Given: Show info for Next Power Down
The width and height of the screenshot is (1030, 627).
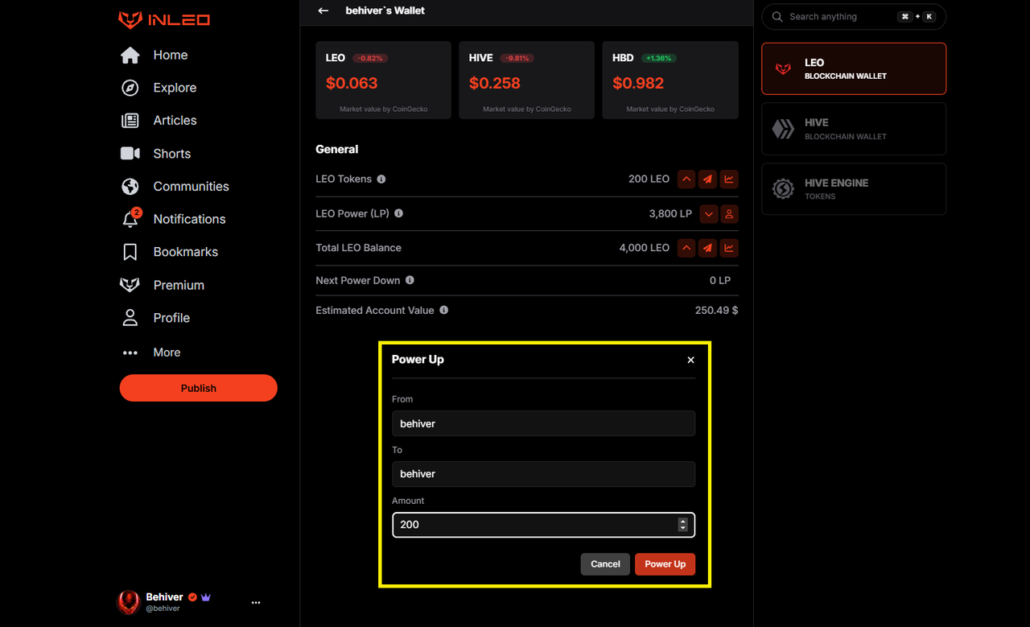Looking at the screenshot, I should tap(410, 280).
